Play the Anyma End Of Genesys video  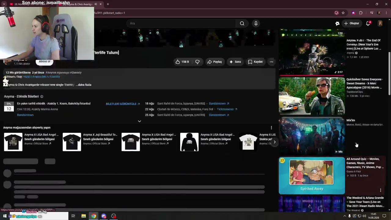312,52
